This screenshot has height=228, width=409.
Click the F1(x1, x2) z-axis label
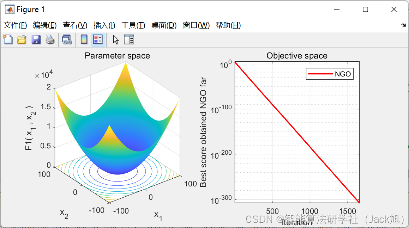click(x=30, y=128)
